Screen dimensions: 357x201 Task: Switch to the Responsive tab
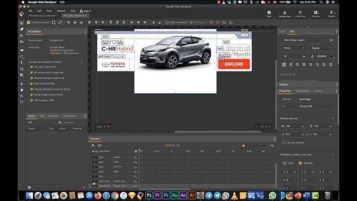point(69,116)
